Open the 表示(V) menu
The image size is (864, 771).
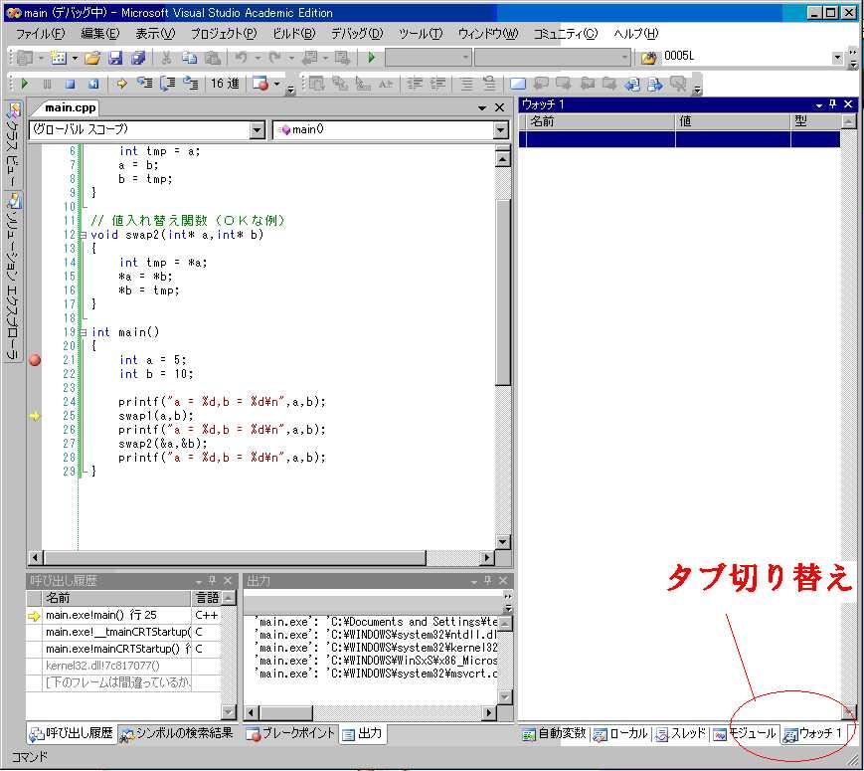pyautogui.click(x=155, y=34)
